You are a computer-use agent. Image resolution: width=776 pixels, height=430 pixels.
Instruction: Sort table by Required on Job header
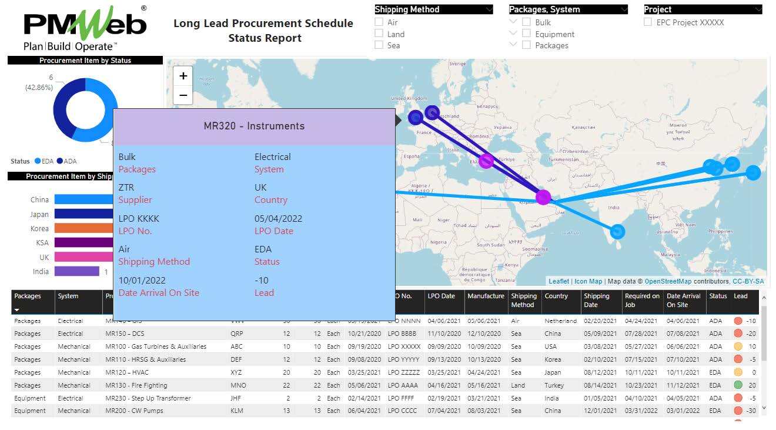pos(642,300)
